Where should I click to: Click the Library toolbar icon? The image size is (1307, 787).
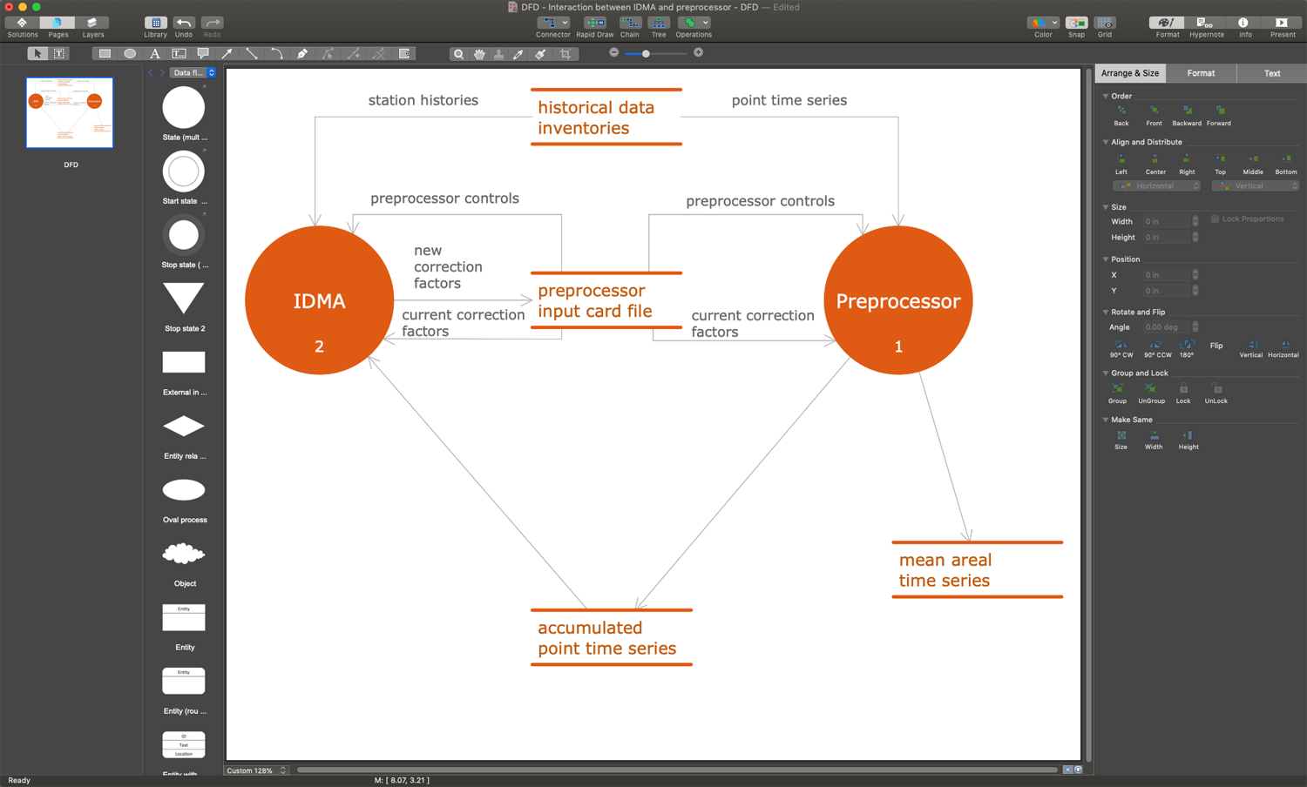pos(155,26)
